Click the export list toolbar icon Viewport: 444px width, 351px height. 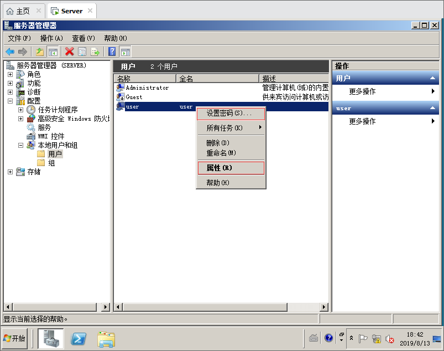pyautogui.click(x=95, y=51)
